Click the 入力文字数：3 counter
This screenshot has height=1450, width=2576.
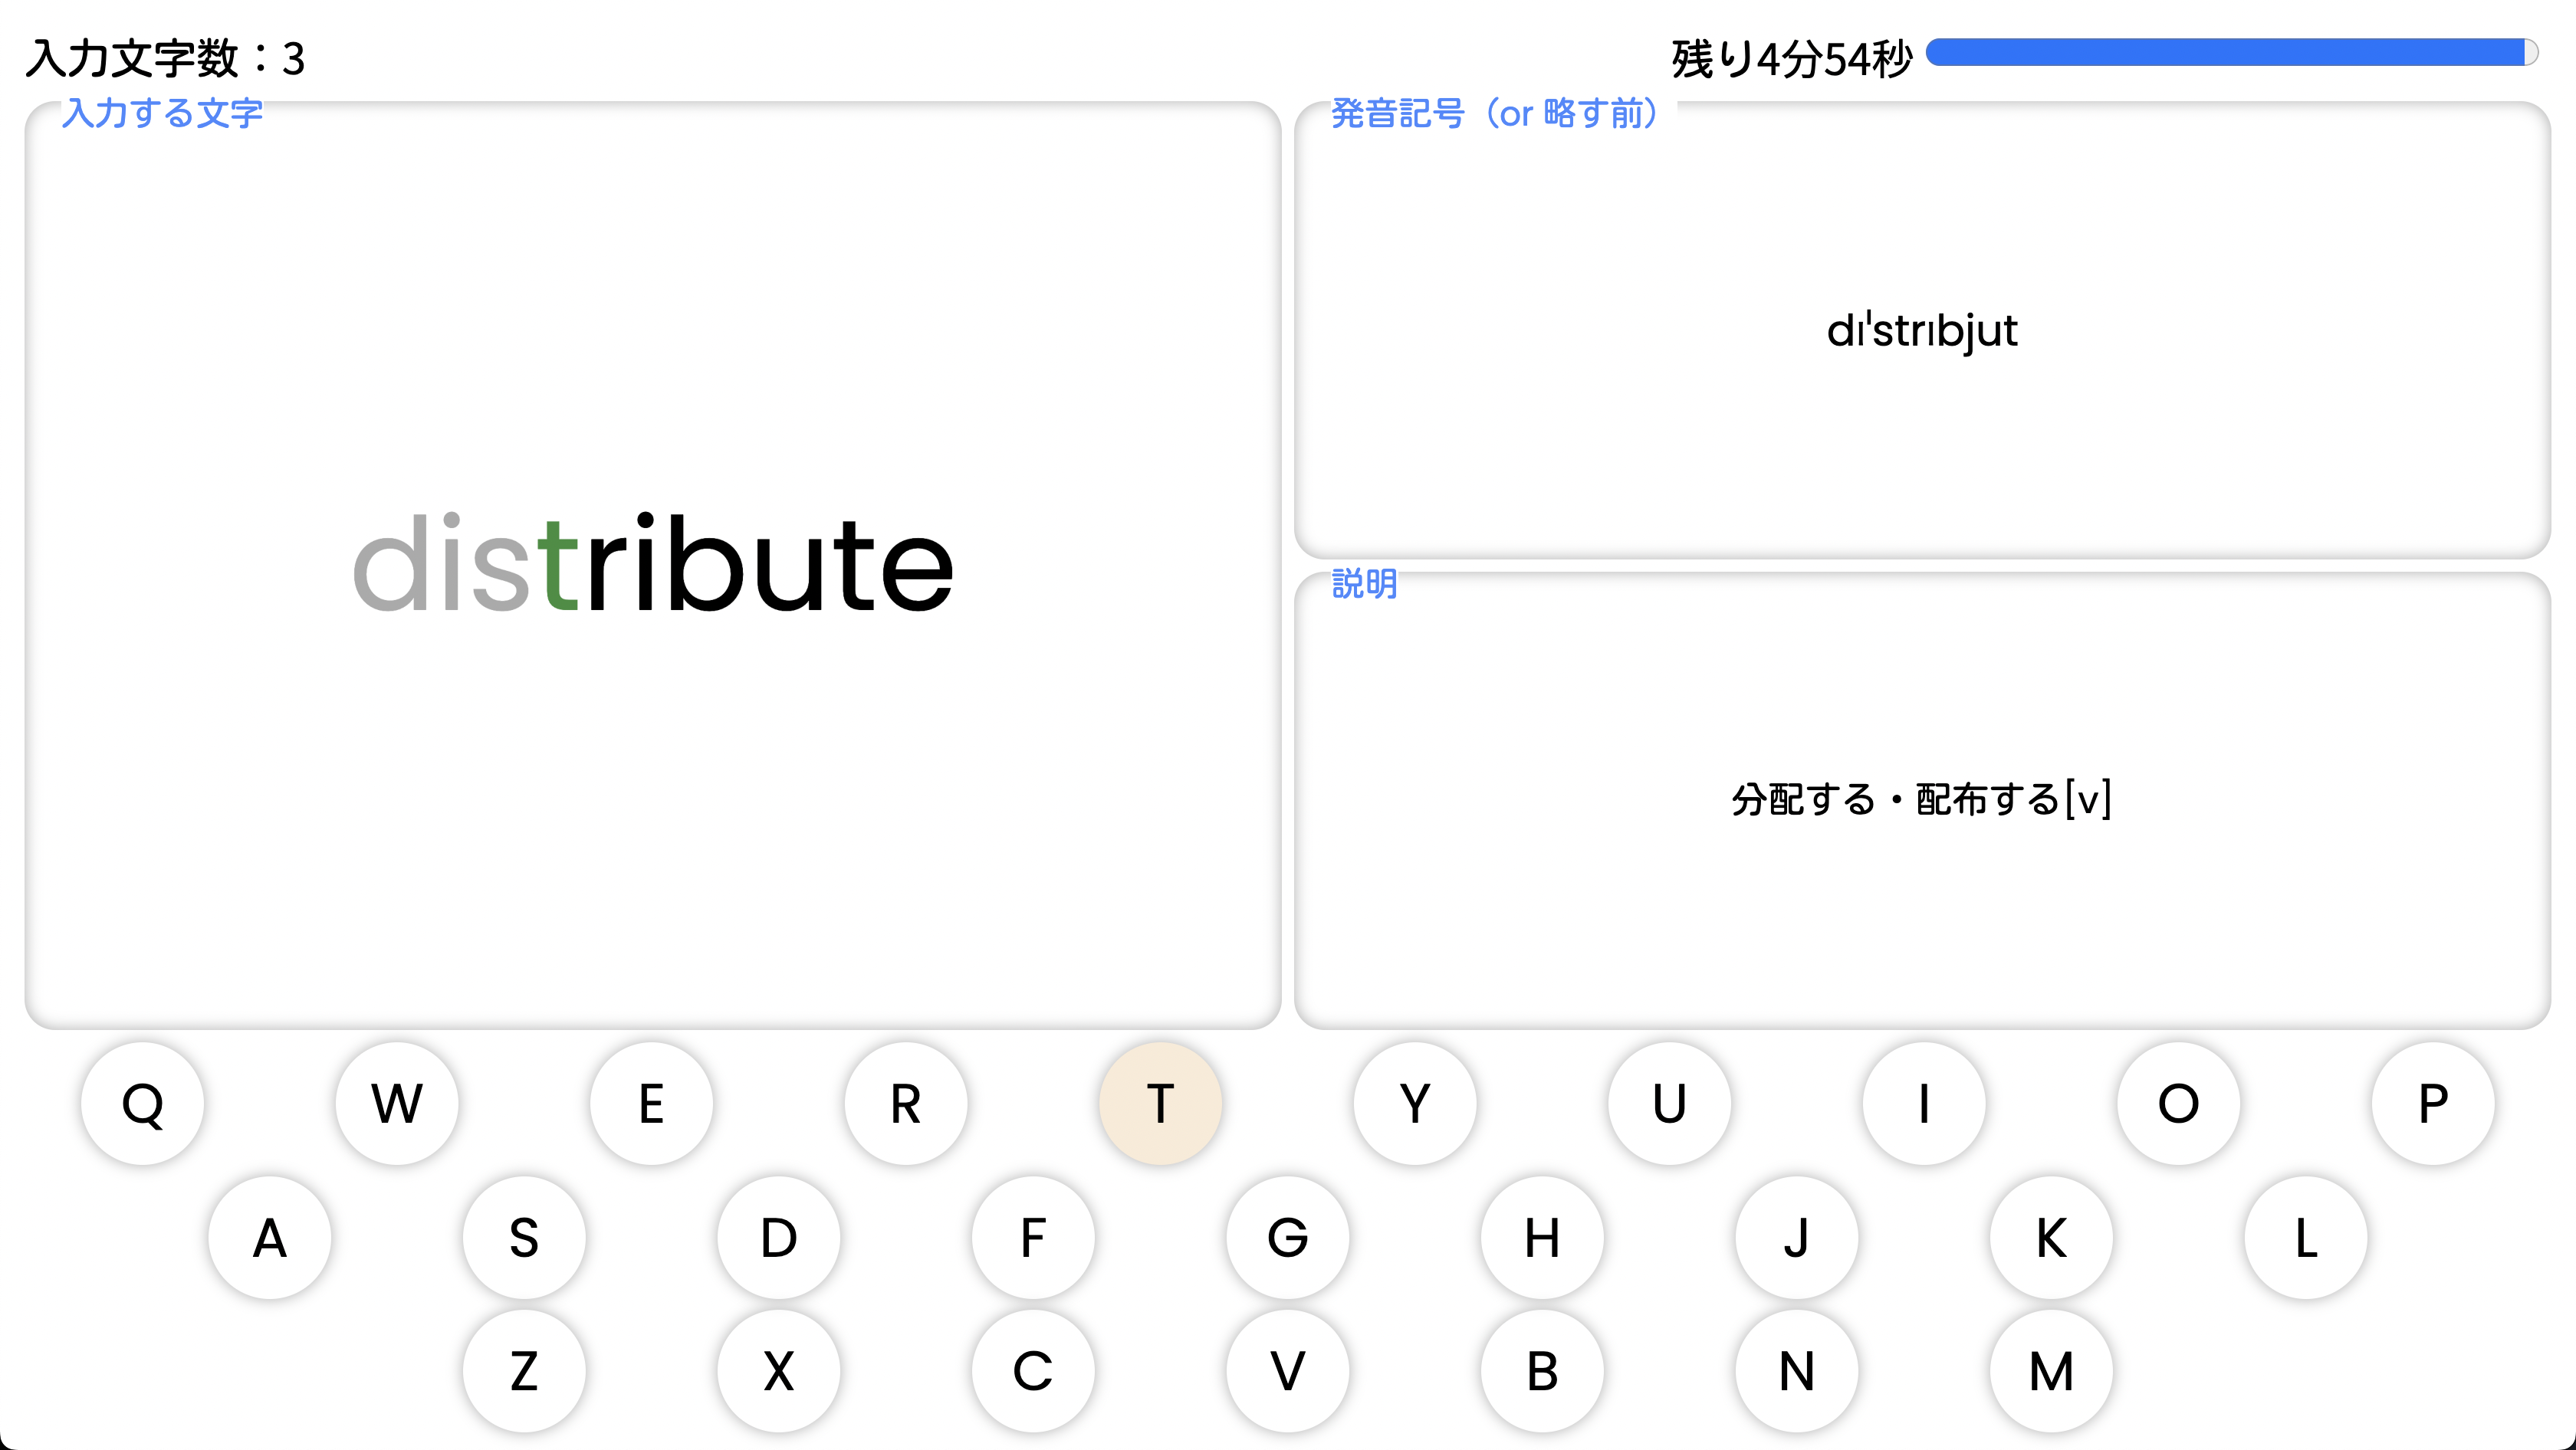click(x=165, y=58)
